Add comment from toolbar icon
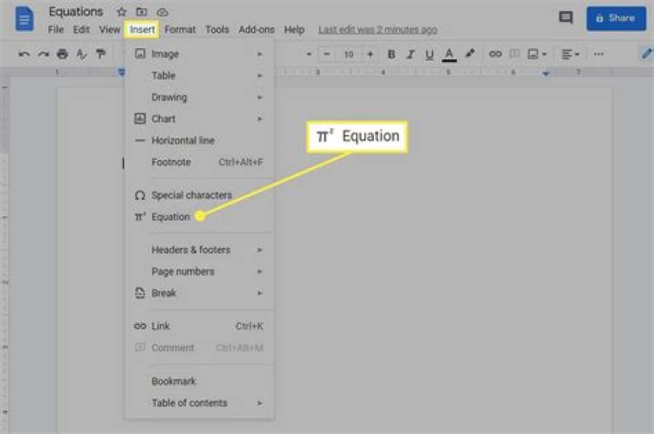654x434 pixels. click(515, 54)
